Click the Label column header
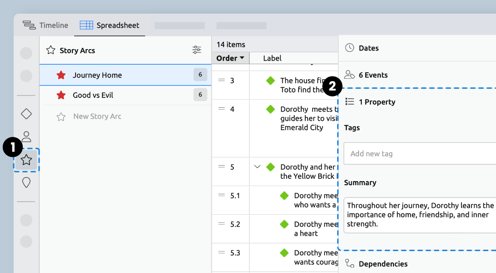Image resolution: width=496 pixels, height=273 pixels. pyautogui.click(x=273, y=58)
